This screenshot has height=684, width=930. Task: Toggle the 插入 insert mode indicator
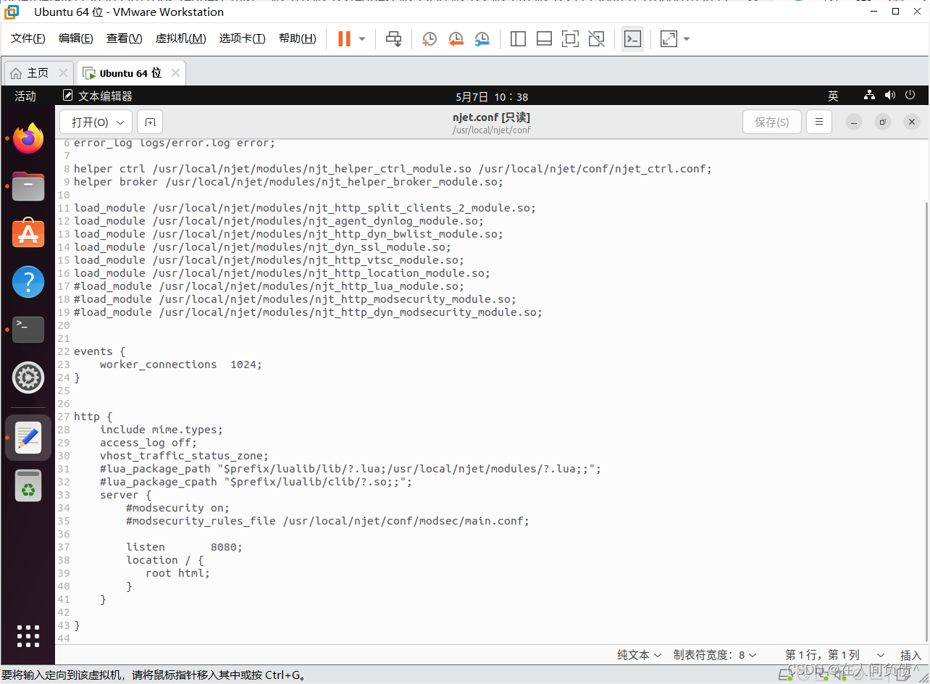[x=910, y=655]
